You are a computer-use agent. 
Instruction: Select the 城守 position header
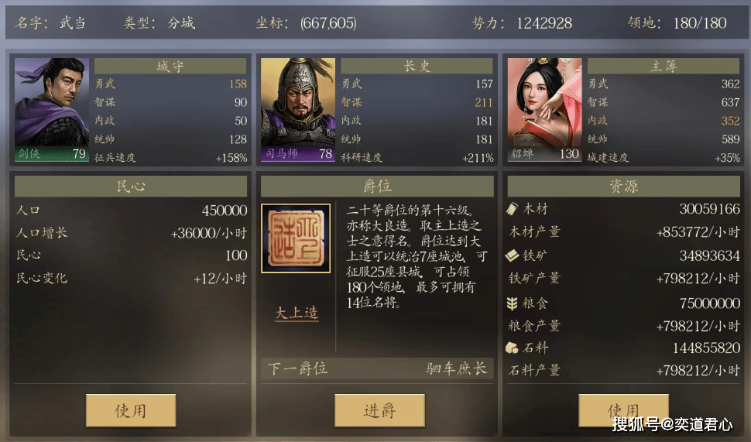170,66
